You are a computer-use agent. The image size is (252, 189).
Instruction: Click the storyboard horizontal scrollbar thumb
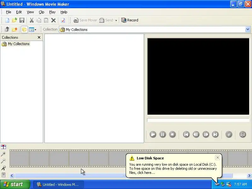coord(124,176)
